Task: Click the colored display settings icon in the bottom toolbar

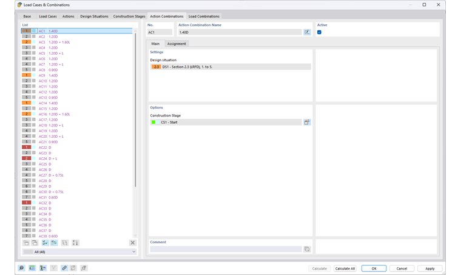Action: point(43,268)
